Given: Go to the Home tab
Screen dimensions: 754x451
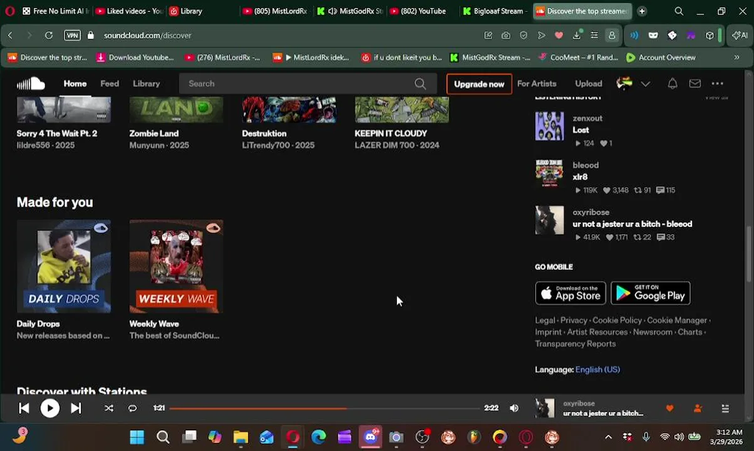Looking at the screenshot, I should (x=75, y=83).
